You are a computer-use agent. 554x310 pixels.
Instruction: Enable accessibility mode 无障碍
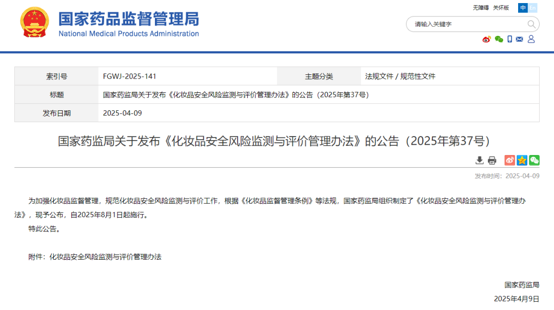[481, 8]
